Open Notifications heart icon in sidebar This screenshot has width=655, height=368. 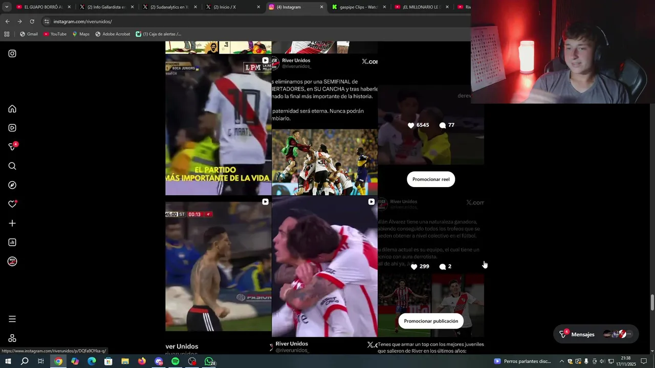[x=12, y=204]
